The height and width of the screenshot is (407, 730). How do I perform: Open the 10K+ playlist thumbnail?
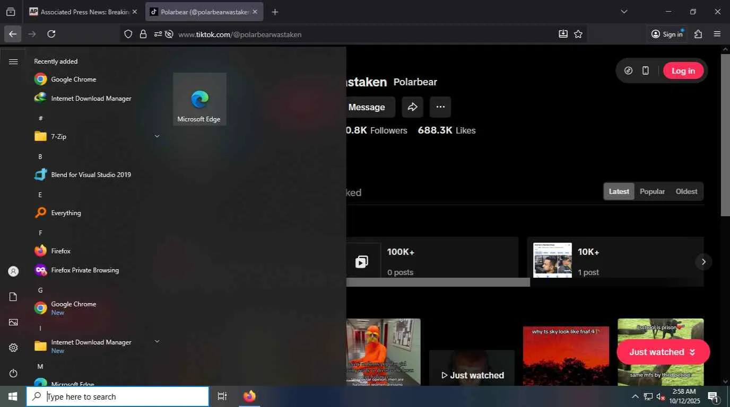tap(552, 260)
